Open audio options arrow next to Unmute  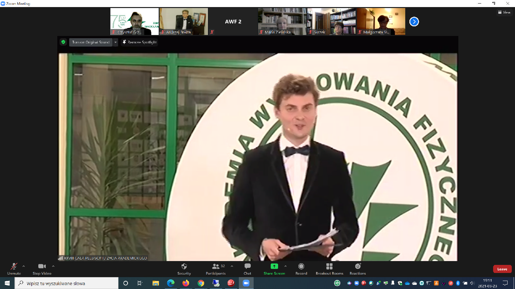23,266
